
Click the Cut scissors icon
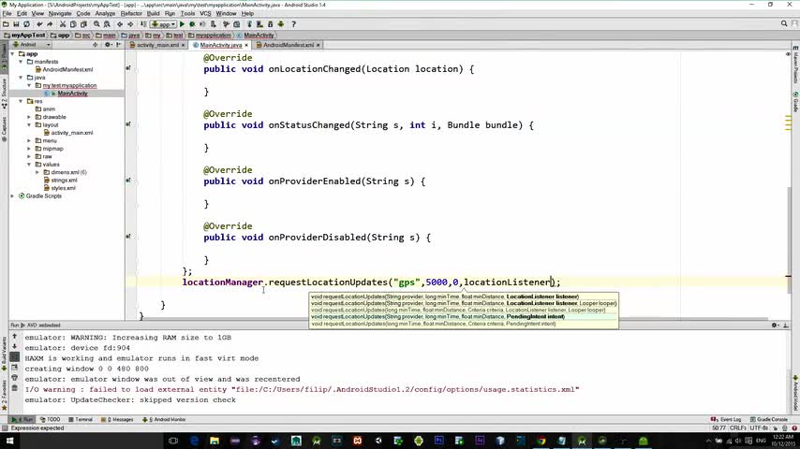(x=63, y=24)
